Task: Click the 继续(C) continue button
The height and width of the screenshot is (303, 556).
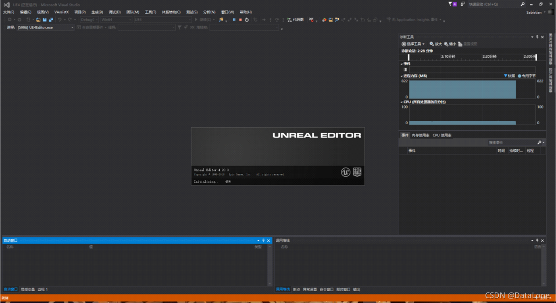Action: tap(204, 20)
